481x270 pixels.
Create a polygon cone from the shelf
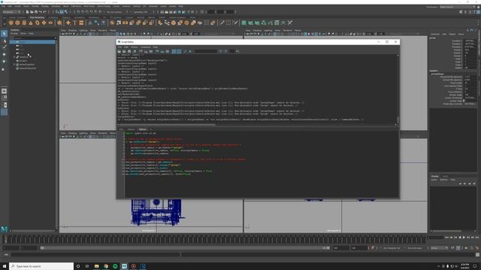point(31,22)
